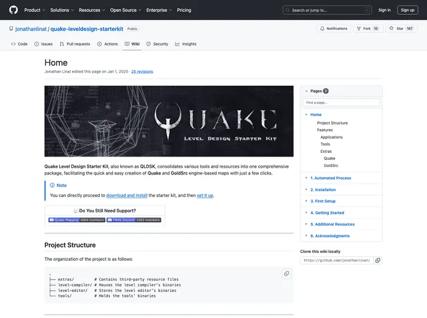Click the Quake Mapping Discord badge
This screenshot has width=427, height=318.
pyautogui.click(x=76, y=220)
